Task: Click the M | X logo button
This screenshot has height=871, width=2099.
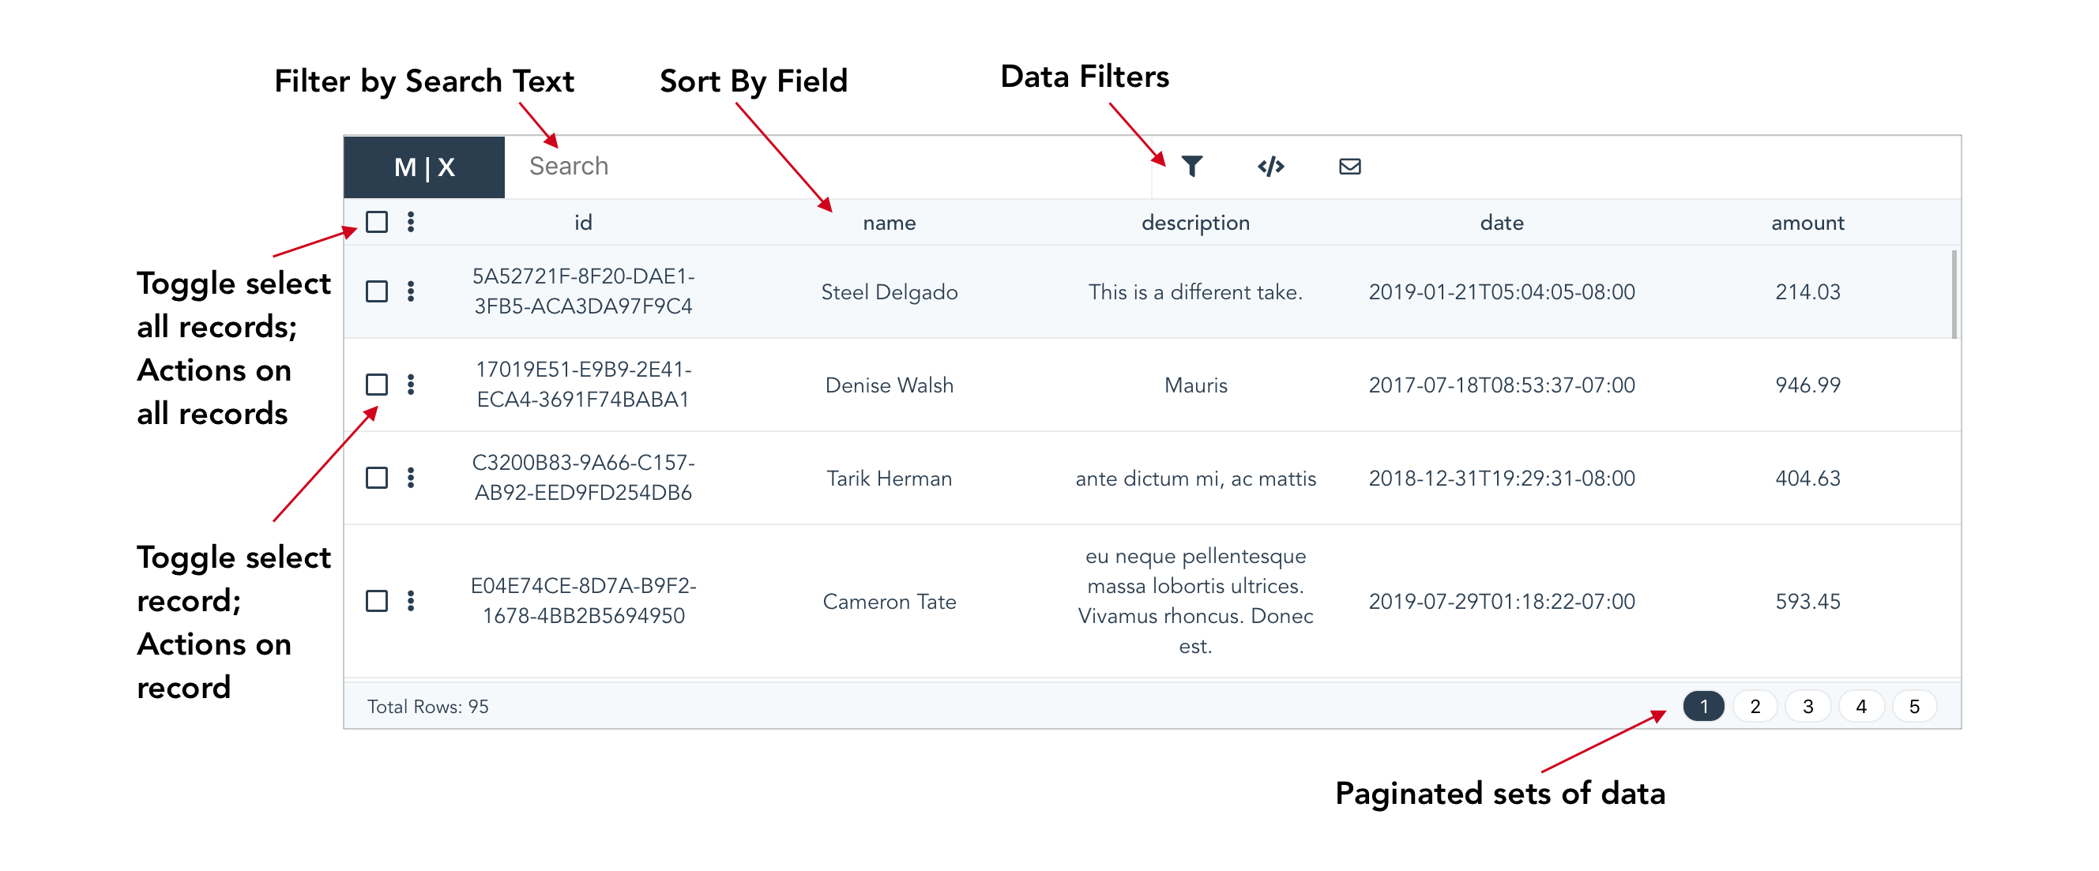Action: click(423, 167)
